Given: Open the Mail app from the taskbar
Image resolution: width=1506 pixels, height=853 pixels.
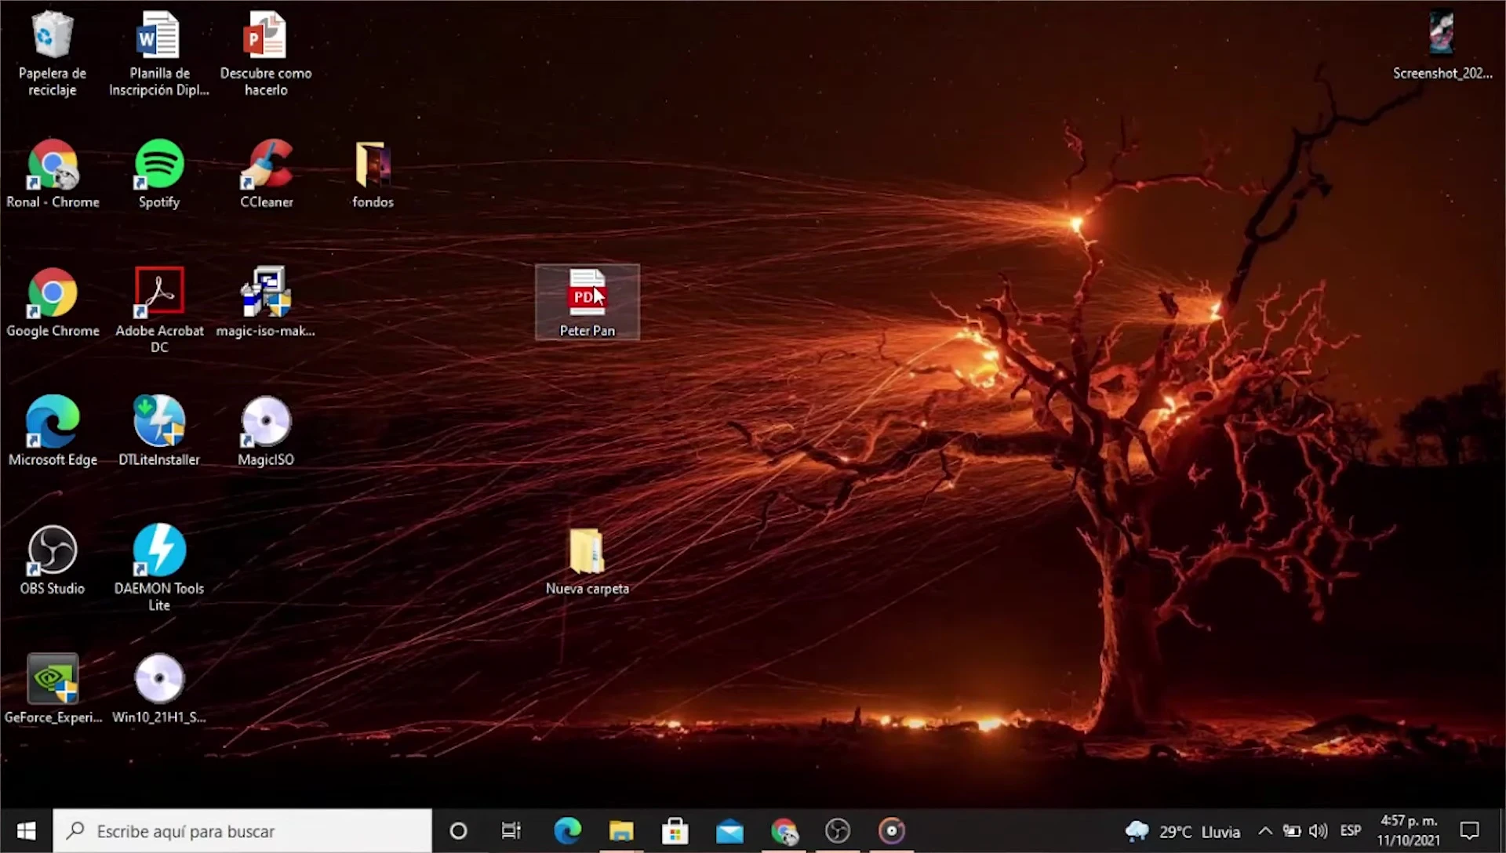Looking at the screenshot, I should click(x=729, y=831).
